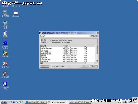This screenshot has width=138, height=104.
Task: Select the v3lovgate desktop icon
Action: (x=16, y=14)
